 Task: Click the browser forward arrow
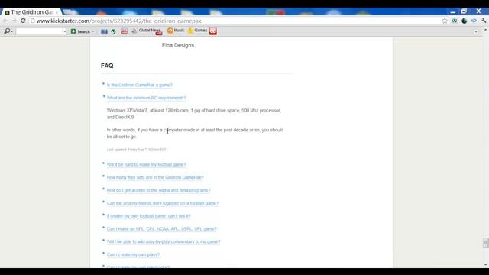(15, 21)
